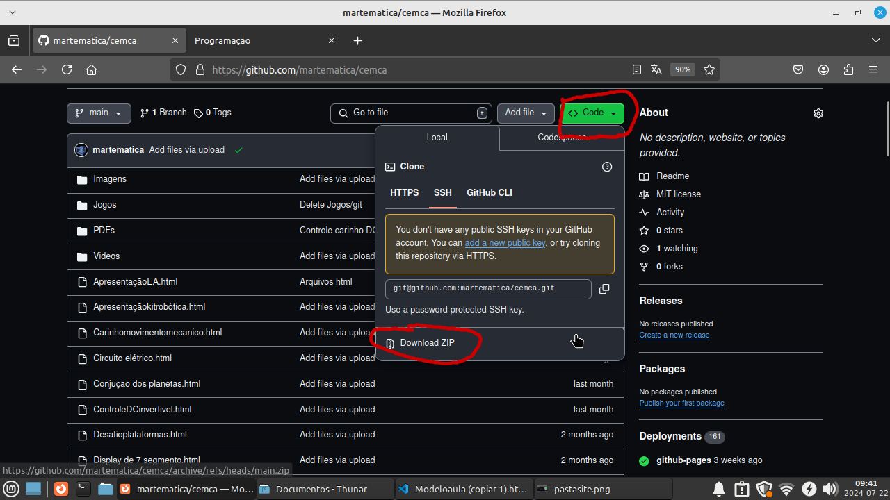Open the extensions puzzle icon
Screen dimensions: 890x500
(x=848, y=69)
